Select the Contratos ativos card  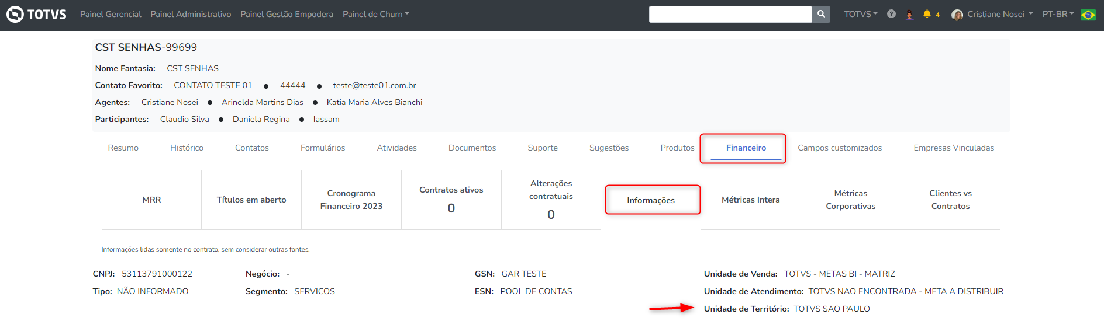click(451, 200)
